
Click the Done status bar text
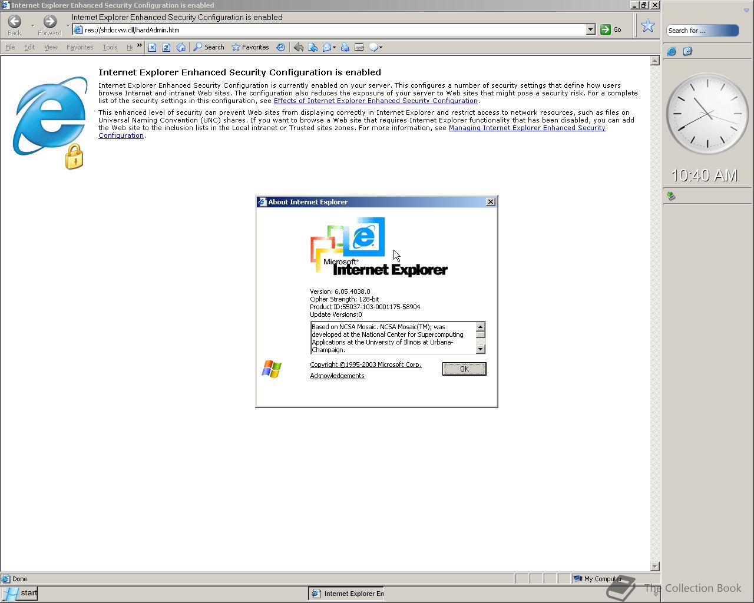pos(19,579)
